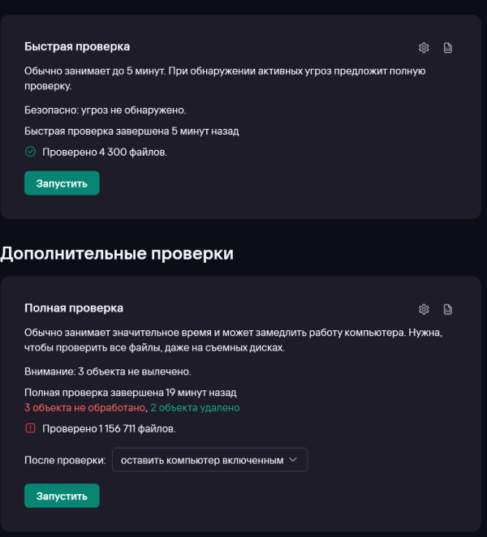Screen dimensions: 487x537
Task: Start Full scan using its Запустить button
Action: click(x=62, y=496)
